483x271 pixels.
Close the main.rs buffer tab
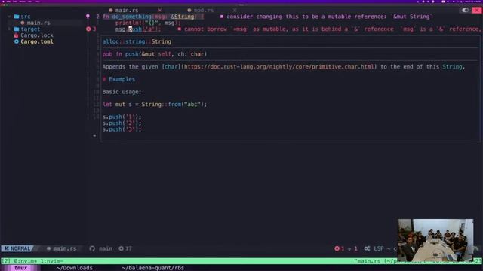click(x=159, y=10)
